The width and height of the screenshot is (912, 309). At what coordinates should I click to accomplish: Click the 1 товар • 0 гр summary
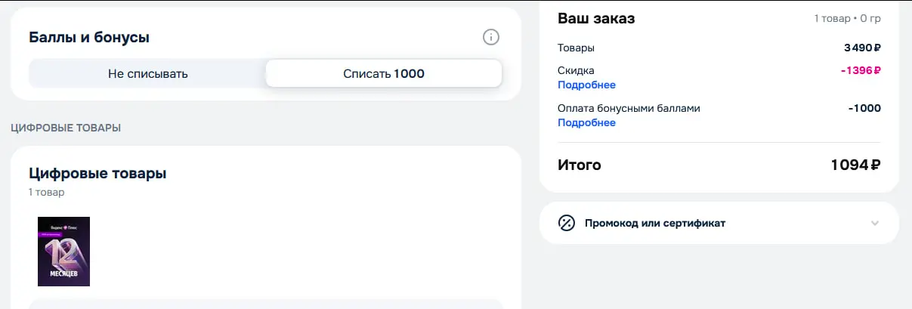847,18
